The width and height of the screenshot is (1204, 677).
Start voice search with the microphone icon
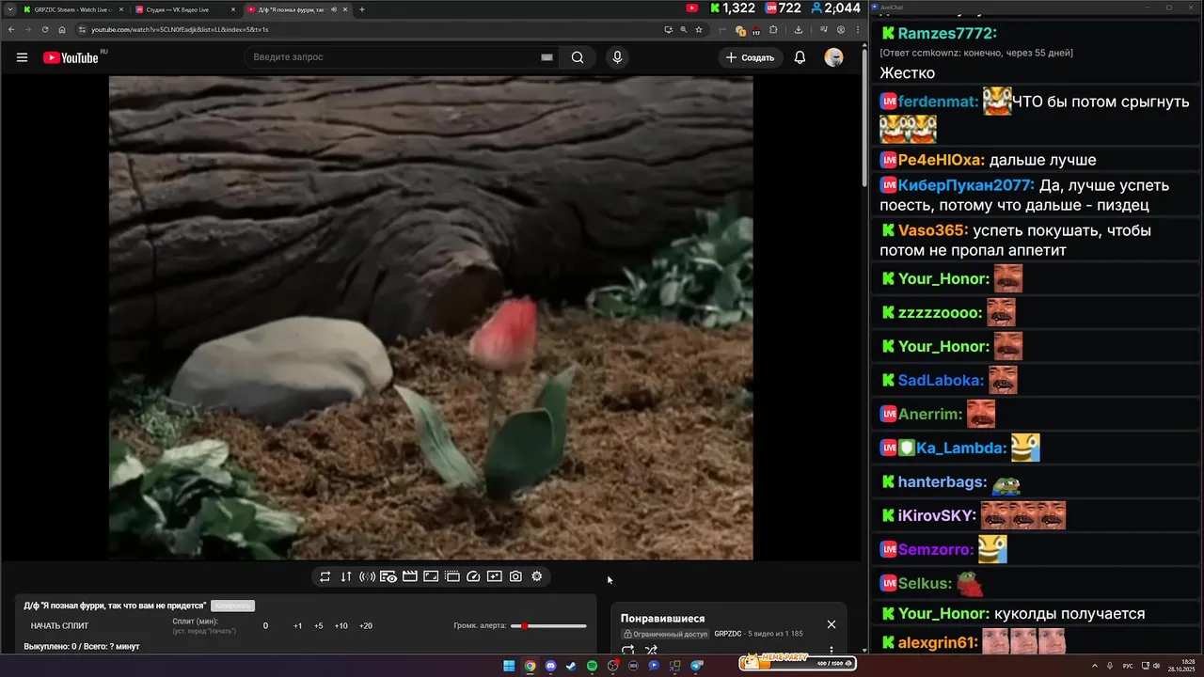pos(617,57)
